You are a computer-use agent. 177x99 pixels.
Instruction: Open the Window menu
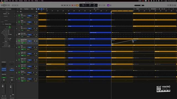[x=36, y=1]
